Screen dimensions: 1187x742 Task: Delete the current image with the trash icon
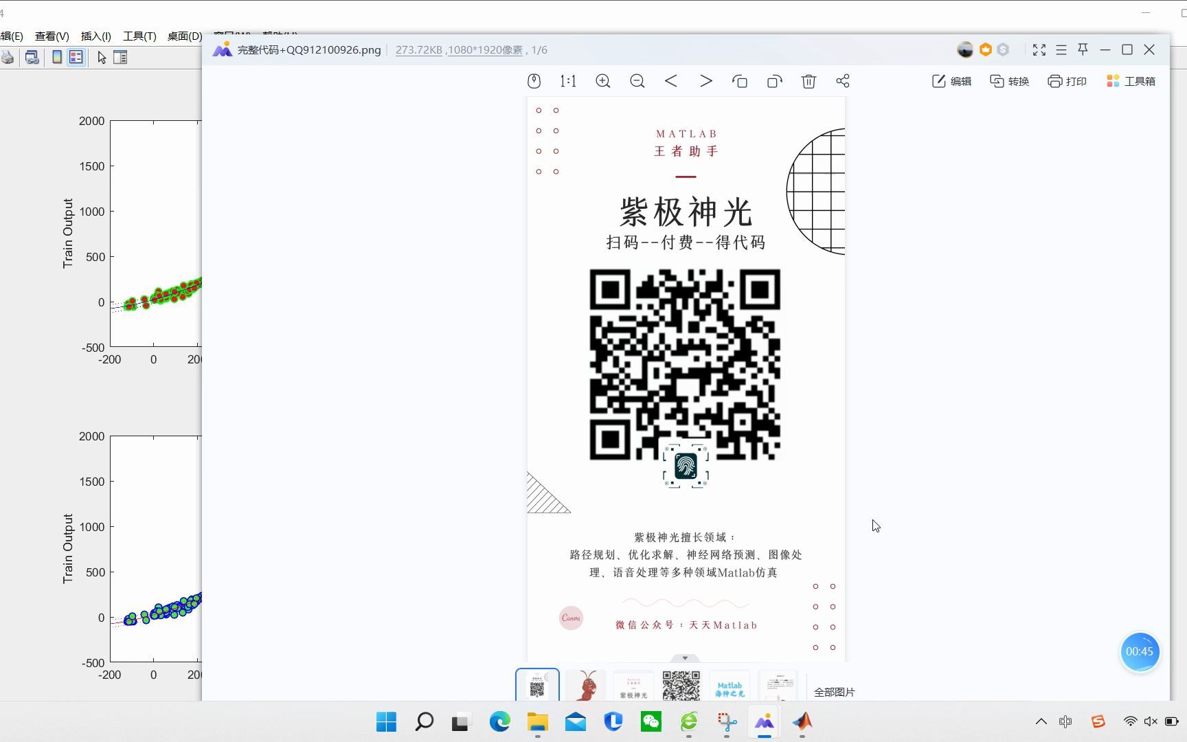click(809, 80)
